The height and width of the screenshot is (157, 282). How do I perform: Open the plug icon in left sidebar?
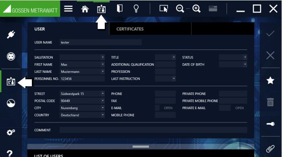[11, 35]
